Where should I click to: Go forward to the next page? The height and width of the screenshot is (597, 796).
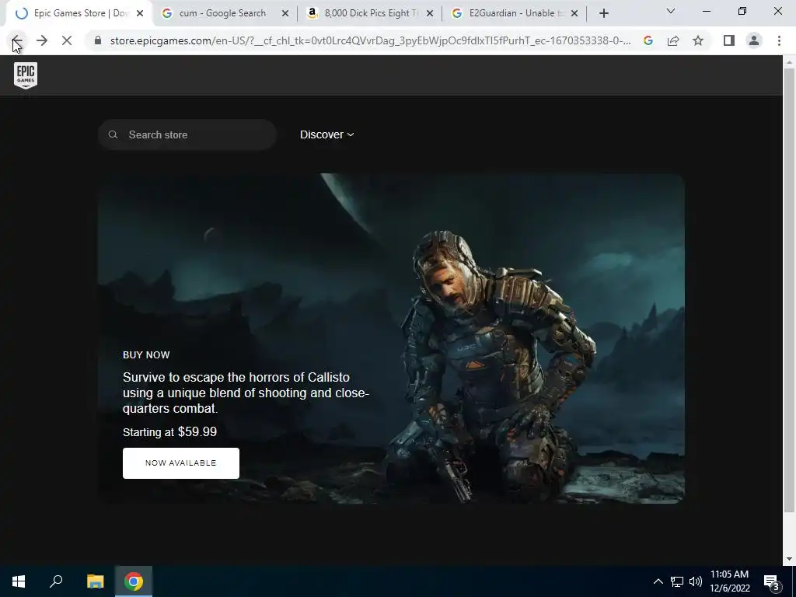[42, 40]
